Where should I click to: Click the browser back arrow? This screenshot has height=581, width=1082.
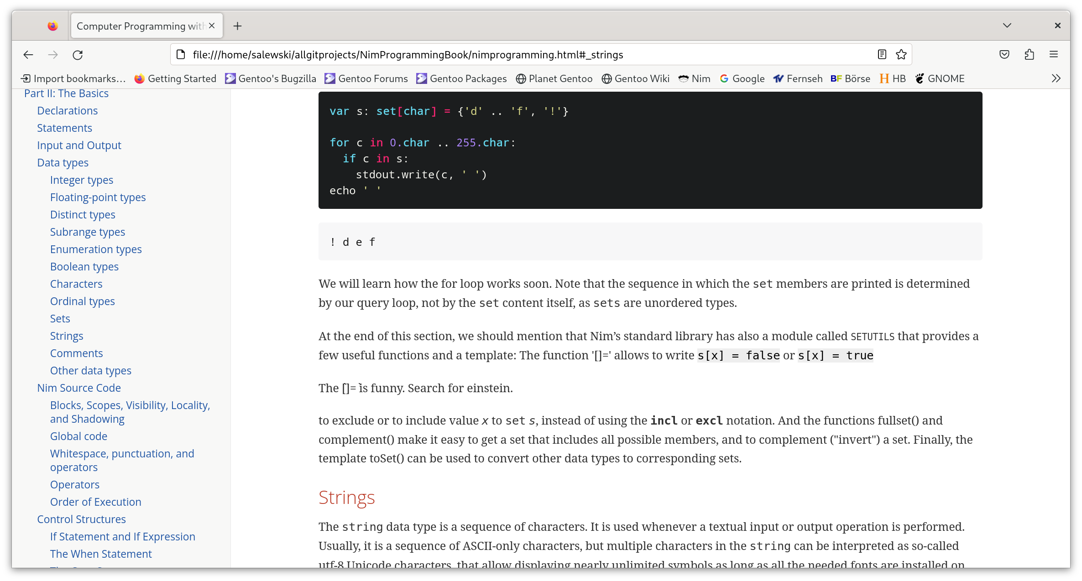pyautogui.click(x=28, y=55)
